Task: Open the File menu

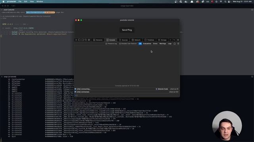Action: pyautogui.click(x=20, y=2)
